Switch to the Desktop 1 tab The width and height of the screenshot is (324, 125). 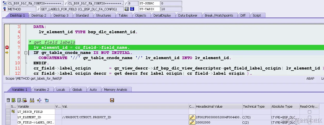pyautogui.click(x=17, y=15)
